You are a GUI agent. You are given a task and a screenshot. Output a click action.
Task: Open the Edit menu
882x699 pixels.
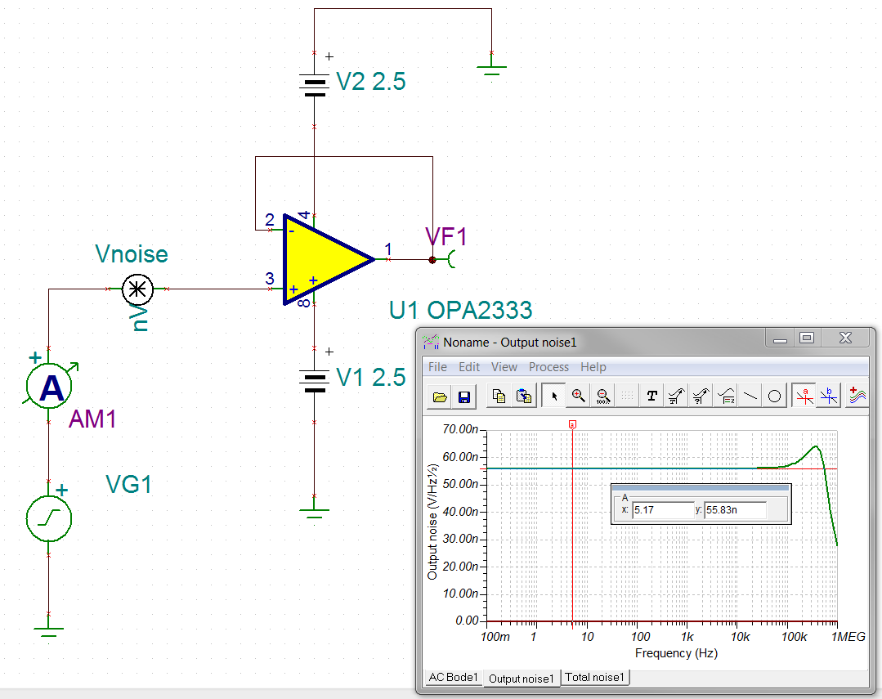469,367
